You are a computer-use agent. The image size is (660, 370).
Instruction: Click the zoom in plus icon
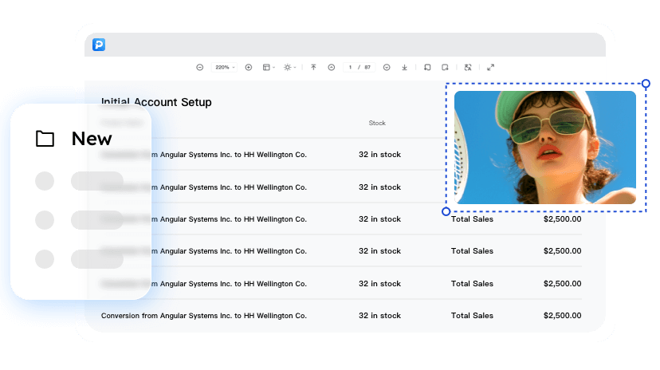point(249,68)
